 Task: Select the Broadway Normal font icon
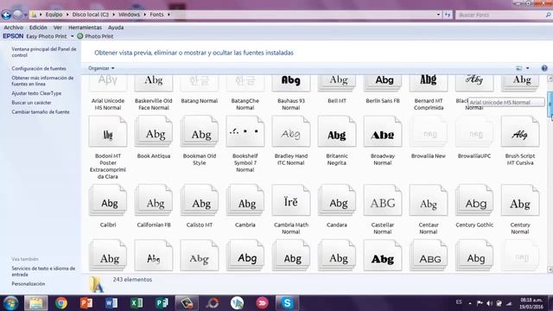coord(383,131)
